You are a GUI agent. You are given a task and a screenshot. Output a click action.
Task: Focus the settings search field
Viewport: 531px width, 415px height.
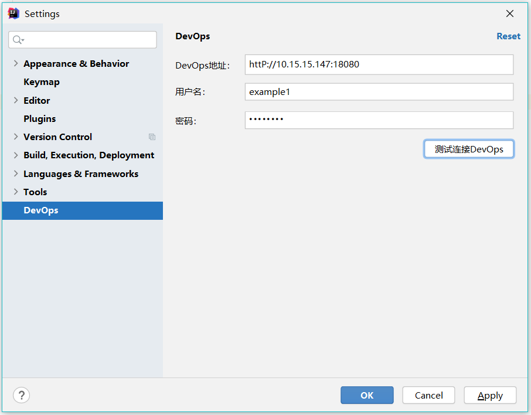click(x=83, y=40)
